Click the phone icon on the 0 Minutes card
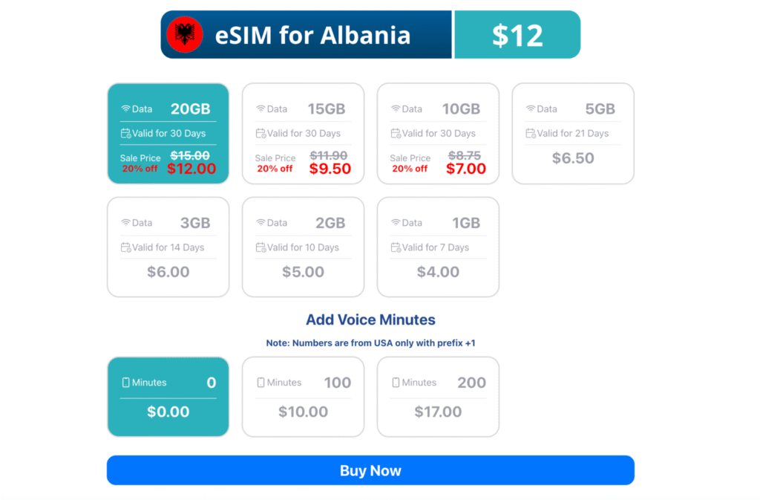Screen dimensions: 760x500 125,382
